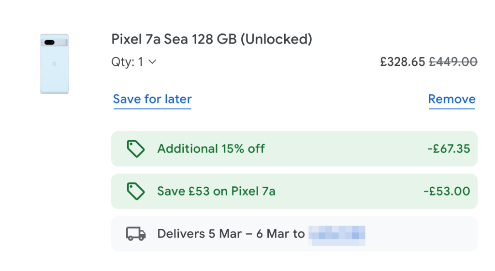Image resolution: width=495 pixels, height=271 pixels.
Task: Click Save for later link
Action: click(152, 99)
